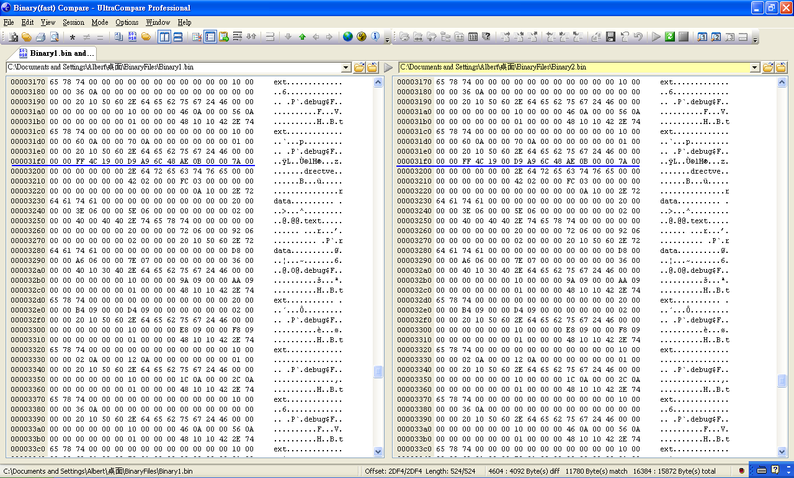Open the blue info bubble icon
The image size is (794, 478).
coord(375,37)
